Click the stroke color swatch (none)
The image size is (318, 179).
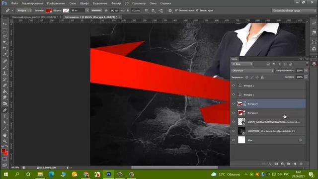tap(66, 10)
